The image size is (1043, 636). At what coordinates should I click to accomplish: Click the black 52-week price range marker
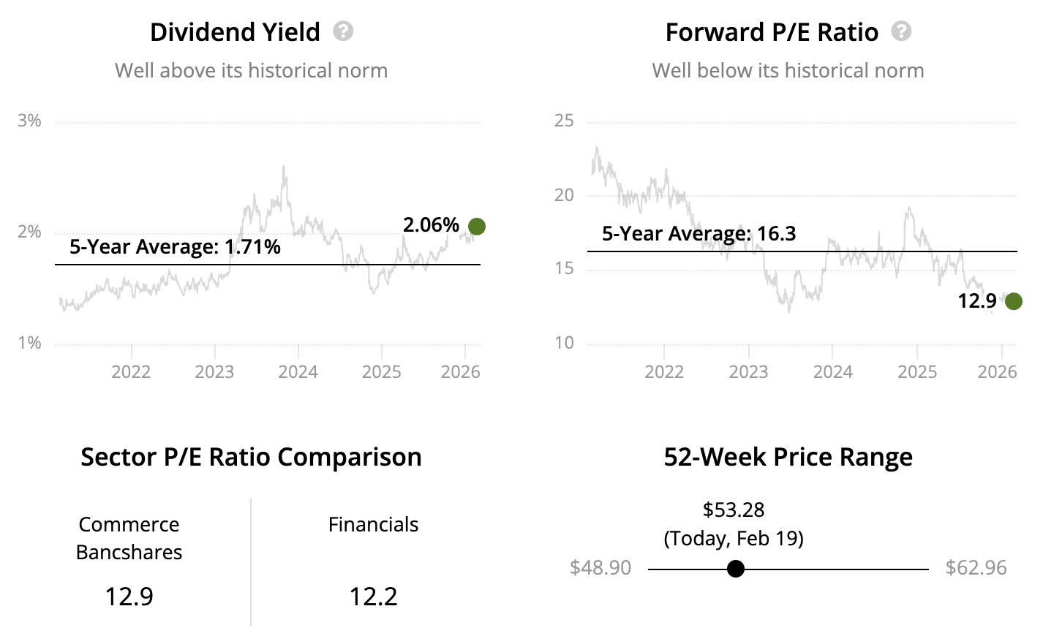tap(736, 569)
